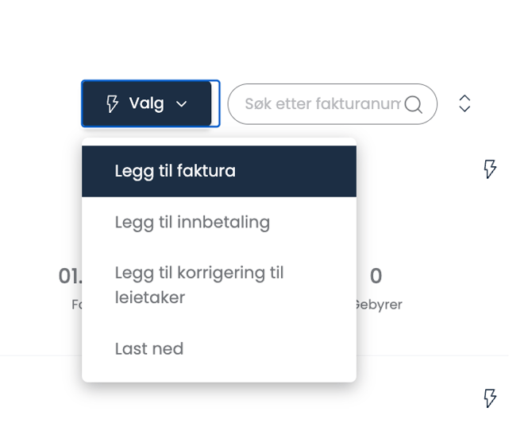
Task: Choose "Legg til innbetaling" menu entry
Action: click(x=192, y=222)
